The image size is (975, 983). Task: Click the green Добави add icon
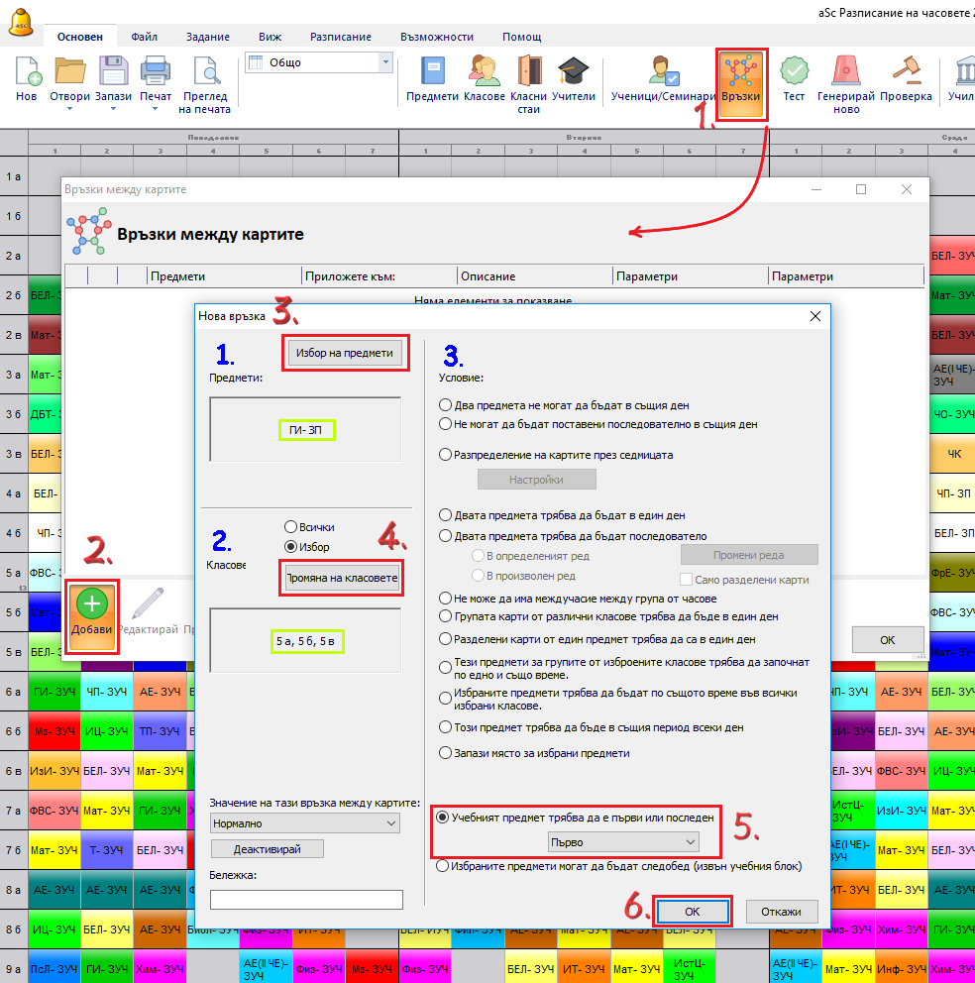click(91, 614)
